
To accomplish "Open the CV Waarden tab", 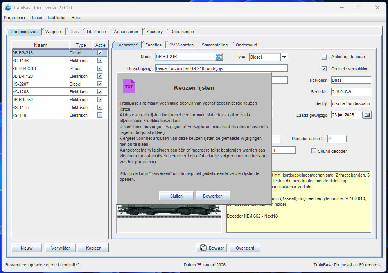I will pyautogui.click(x=181, y=45).
